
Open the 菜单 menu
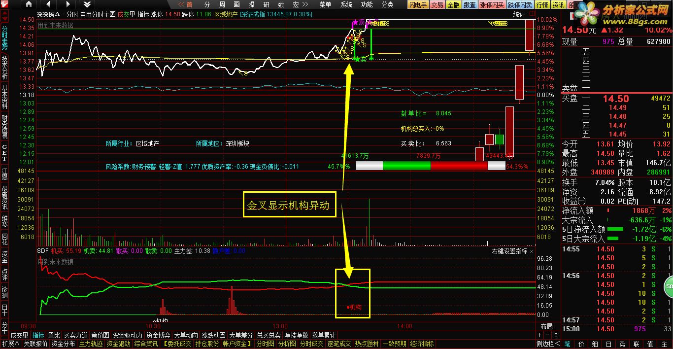(x=325, y=4)
